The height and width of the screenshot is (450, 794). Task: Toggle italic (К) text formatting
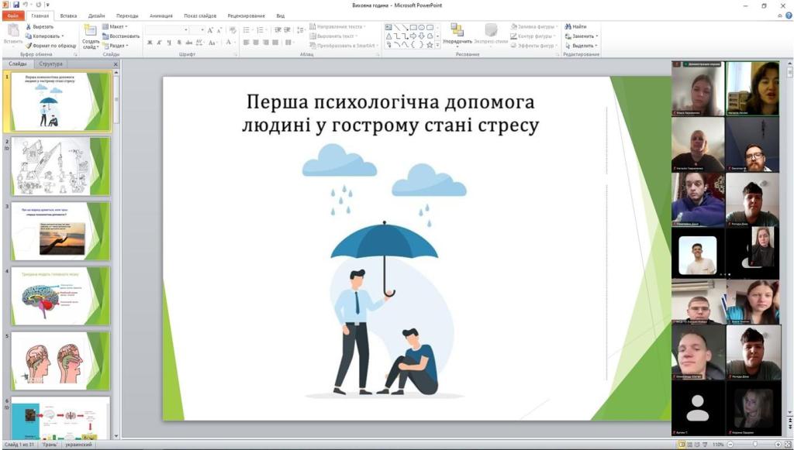[x=160, y=43]
